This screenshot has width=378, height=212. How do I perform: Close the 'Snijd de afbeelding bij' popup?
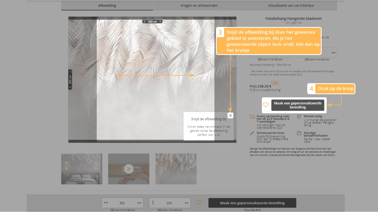coord(230,115)
